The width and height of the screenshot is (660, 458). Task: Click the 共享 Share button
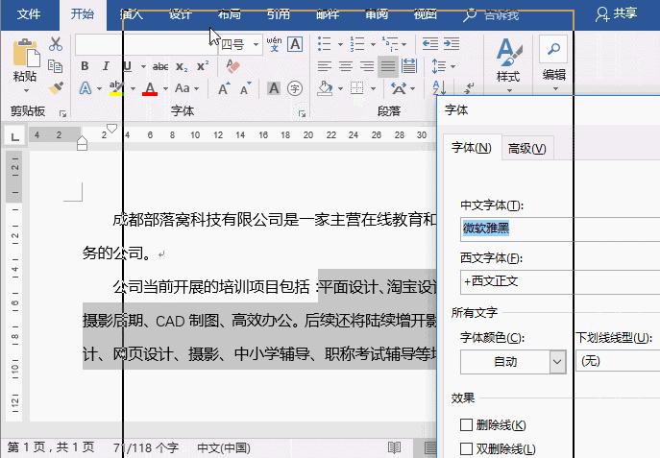(616, 13)
